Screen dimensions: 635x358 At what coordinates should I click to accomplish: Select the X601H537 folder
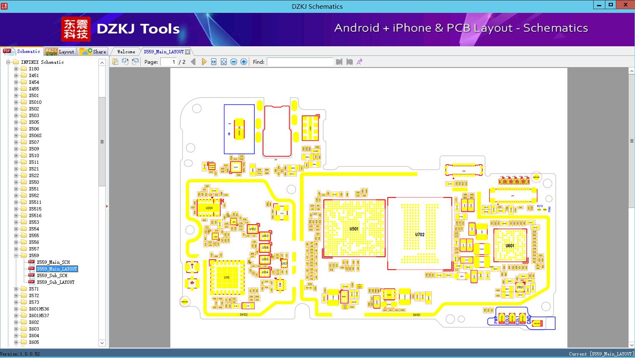pos(39,315)
